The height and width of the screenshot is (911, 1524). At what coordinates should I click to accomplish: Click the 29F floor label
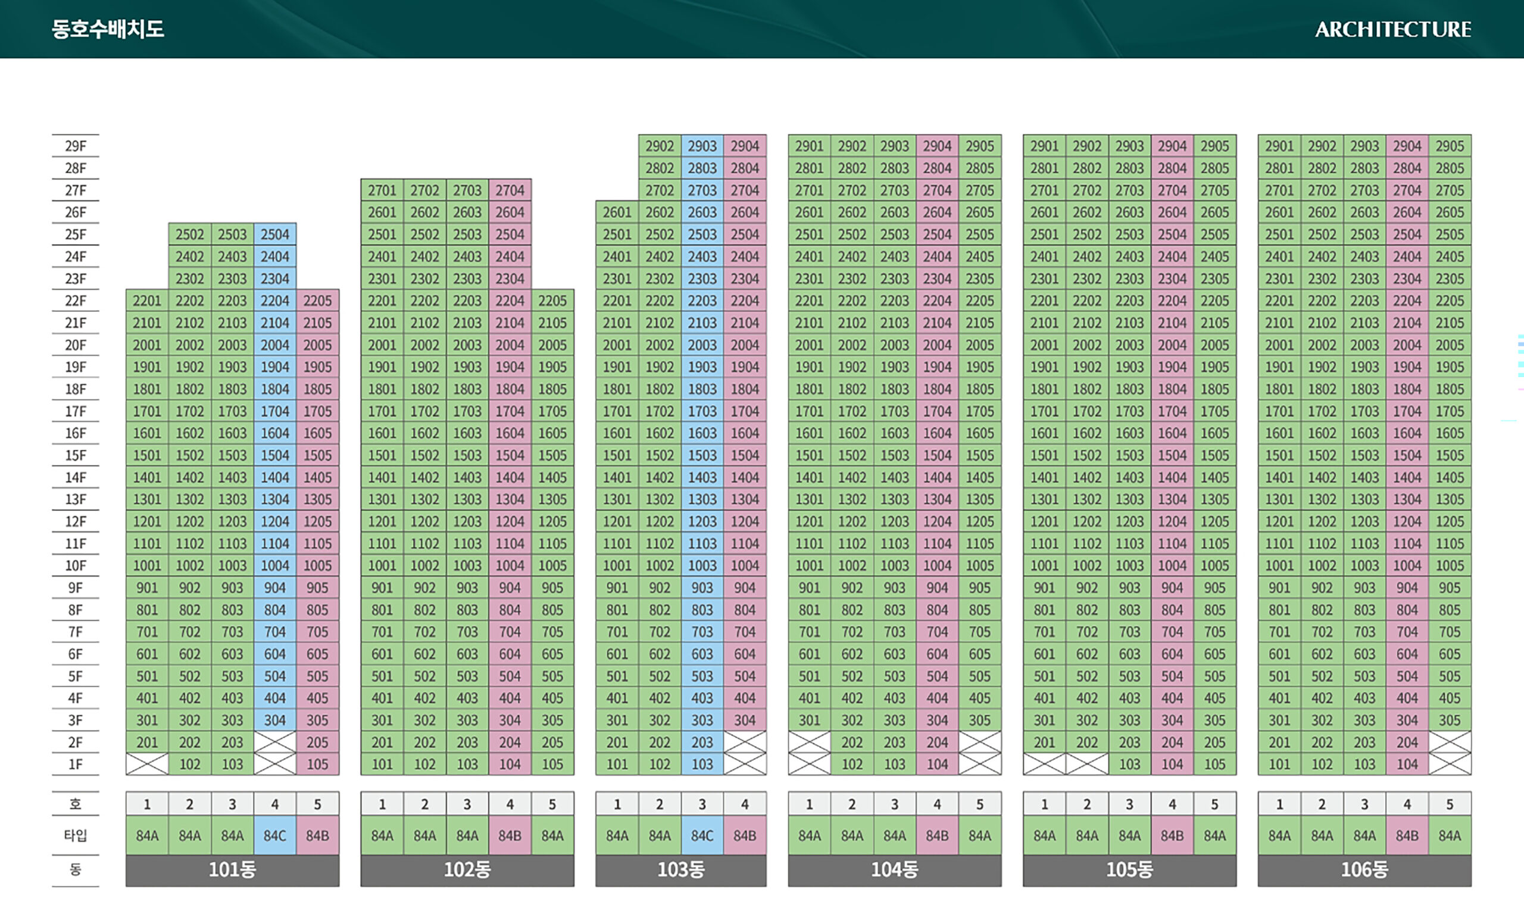point(76,146)
